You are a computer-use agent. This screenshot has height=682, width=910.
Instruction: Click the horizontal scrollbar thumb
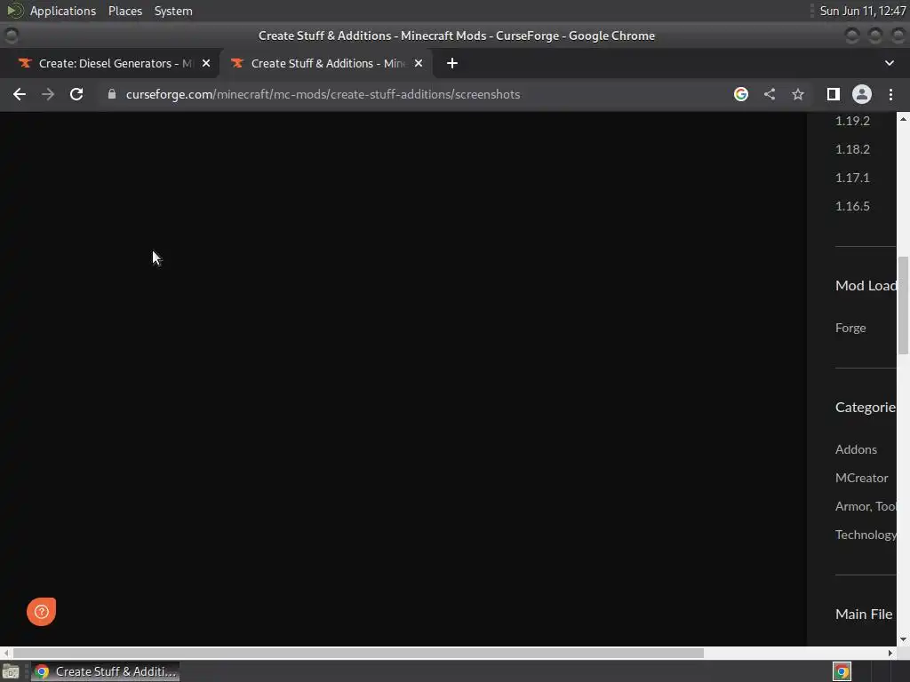(358, 653)
